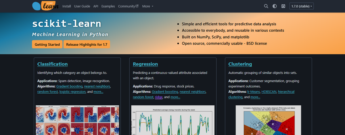This screenshot has width=345, height=135.
Task: Open the Classification heading link
Action: click(53, 64)
